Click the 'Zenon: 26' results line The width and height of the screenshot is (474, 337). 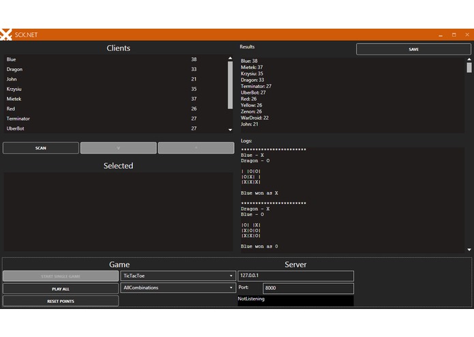point(251,111)
